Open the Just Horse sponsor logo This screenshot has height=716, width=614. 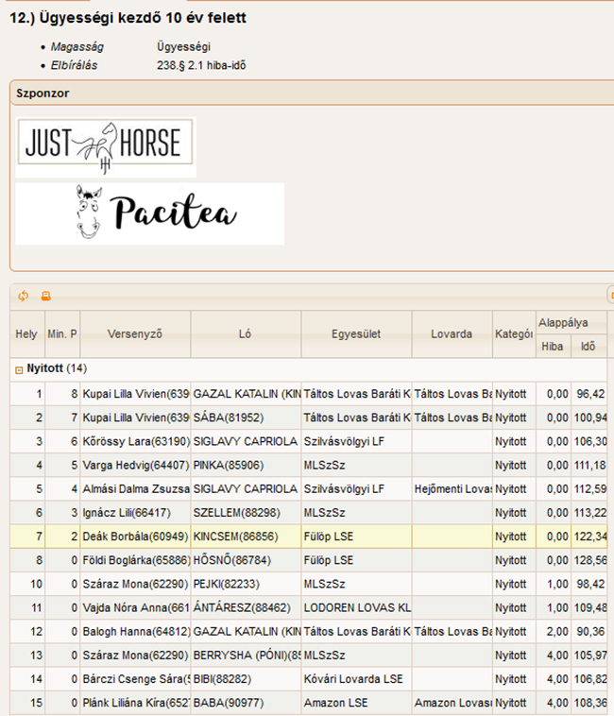pos(106,146)
